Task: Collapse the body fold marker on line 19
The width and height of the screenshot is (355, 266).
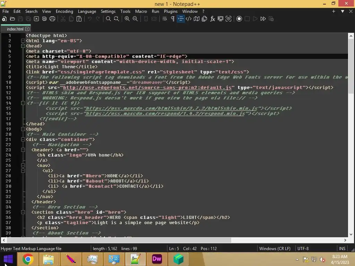Action: click(x=23, y=129)
